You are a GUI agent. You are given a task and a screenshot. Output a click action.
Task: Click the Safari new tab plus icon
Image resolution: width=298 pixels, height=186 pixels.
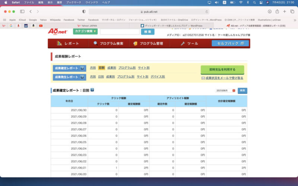point(285,12)
